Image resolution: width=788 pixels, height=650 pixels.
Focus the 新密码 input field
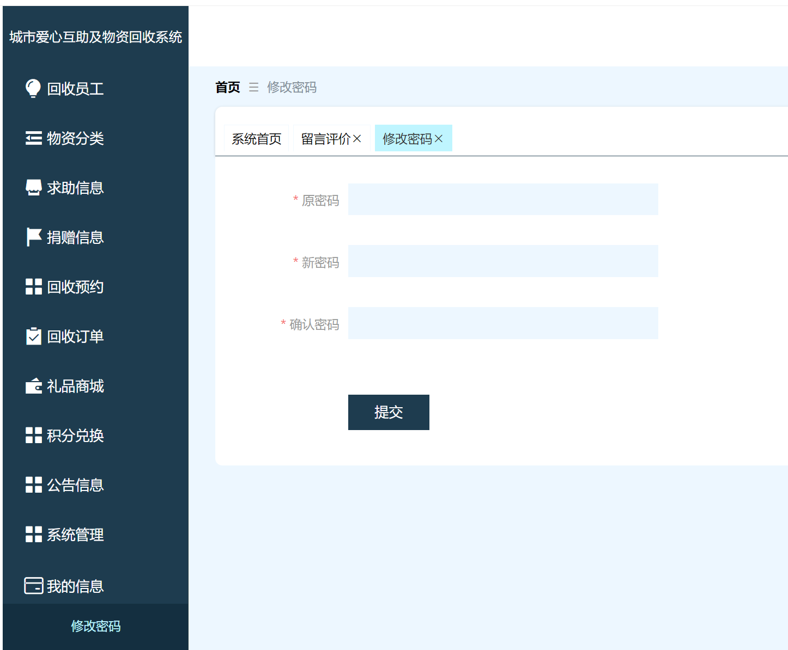(x=502, y=261)
